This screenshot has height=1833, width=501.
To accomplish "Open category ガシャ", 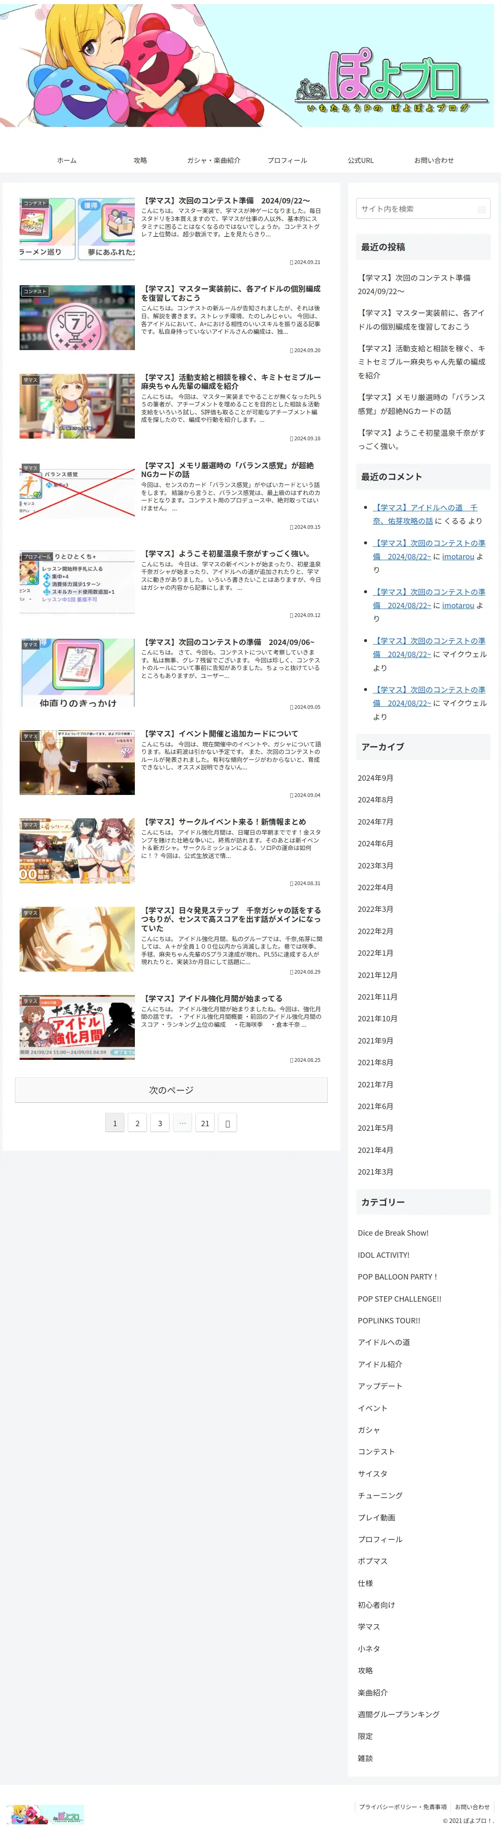I will pyautogui.click(x=369, y=1429).
